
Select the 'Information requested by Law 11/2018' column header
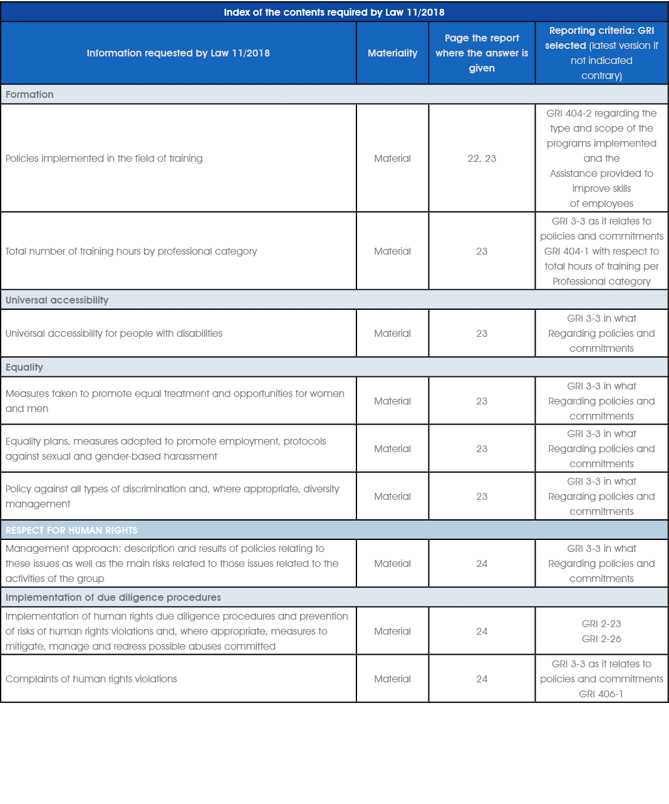(x=178, y=53)
